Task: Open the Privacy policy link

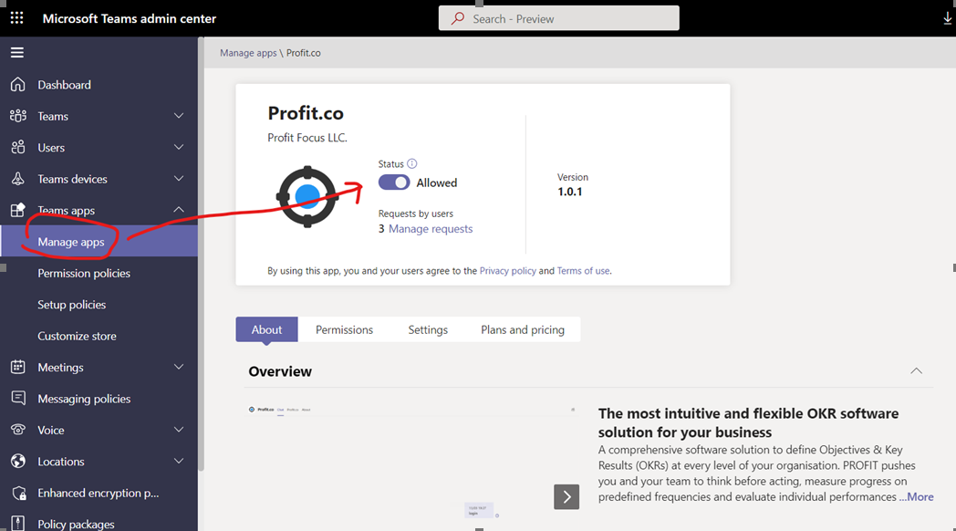Action: (508, 271)
